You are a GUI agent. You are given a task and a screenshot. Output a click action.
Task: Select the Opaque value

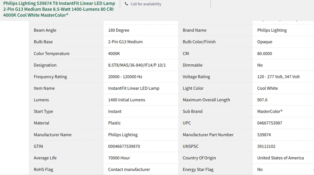[x=265, y=42]
